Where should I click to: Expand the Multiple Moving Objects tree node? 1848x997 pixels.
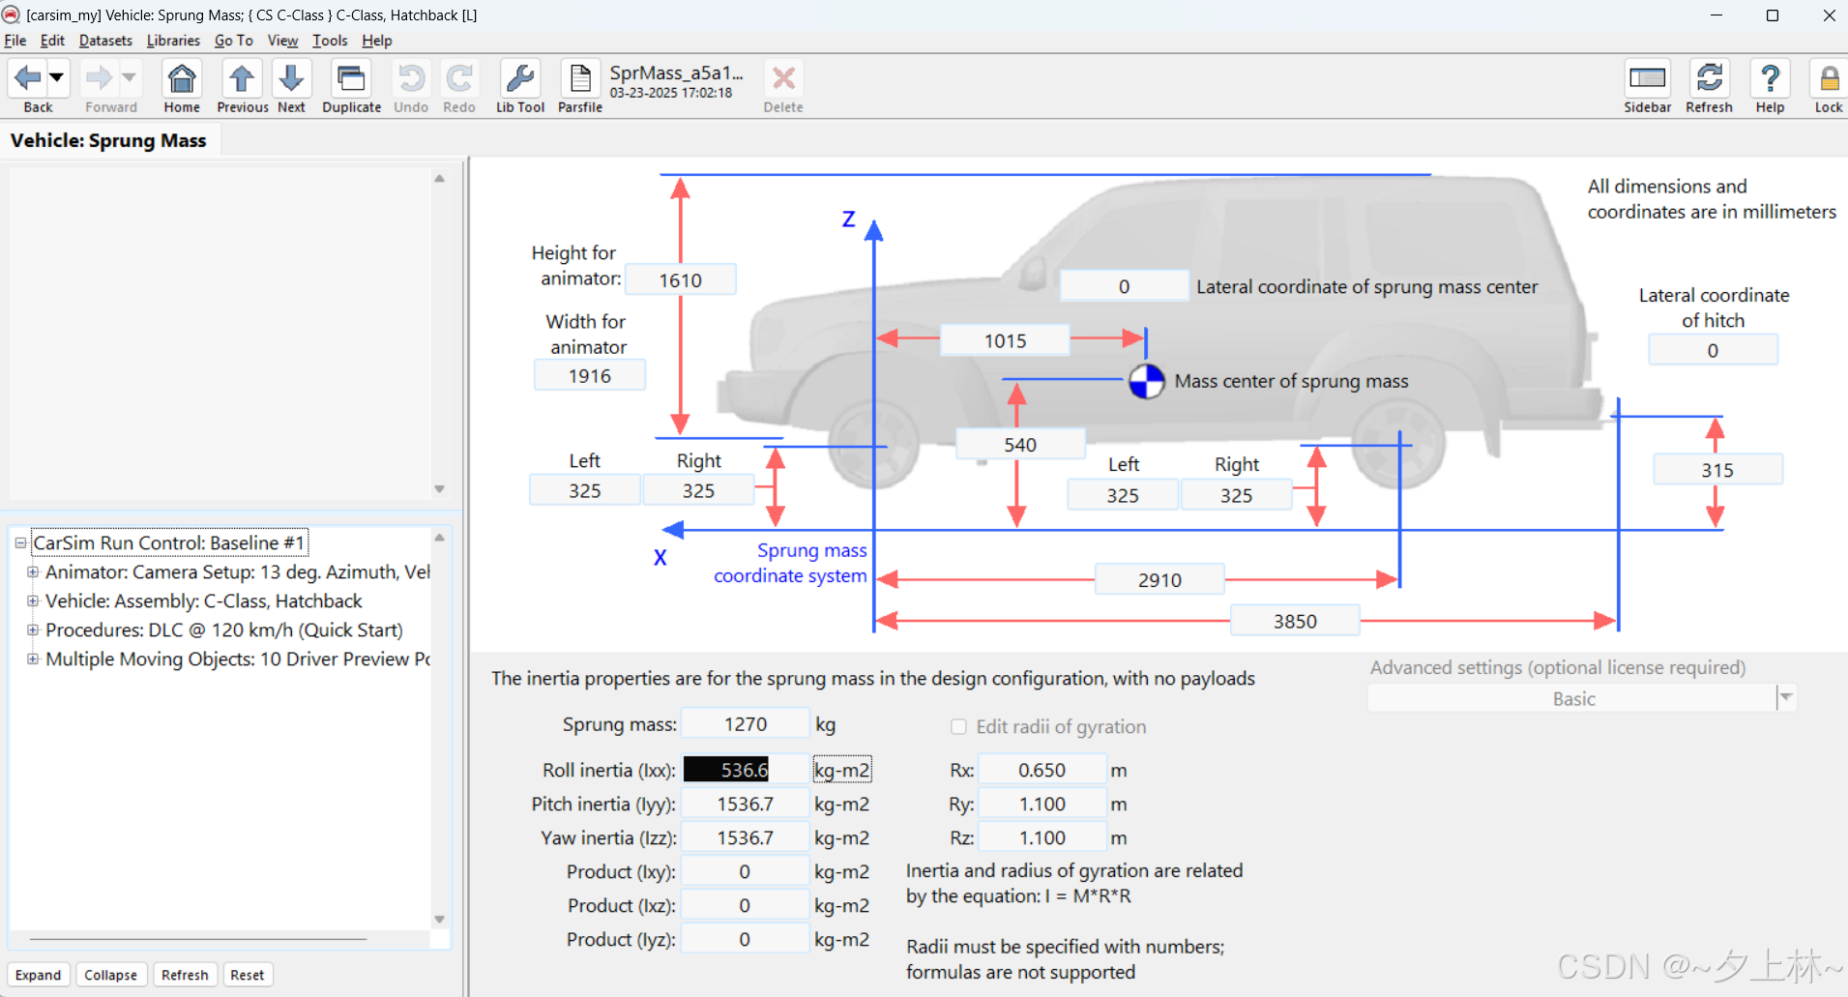pos(33,659)
